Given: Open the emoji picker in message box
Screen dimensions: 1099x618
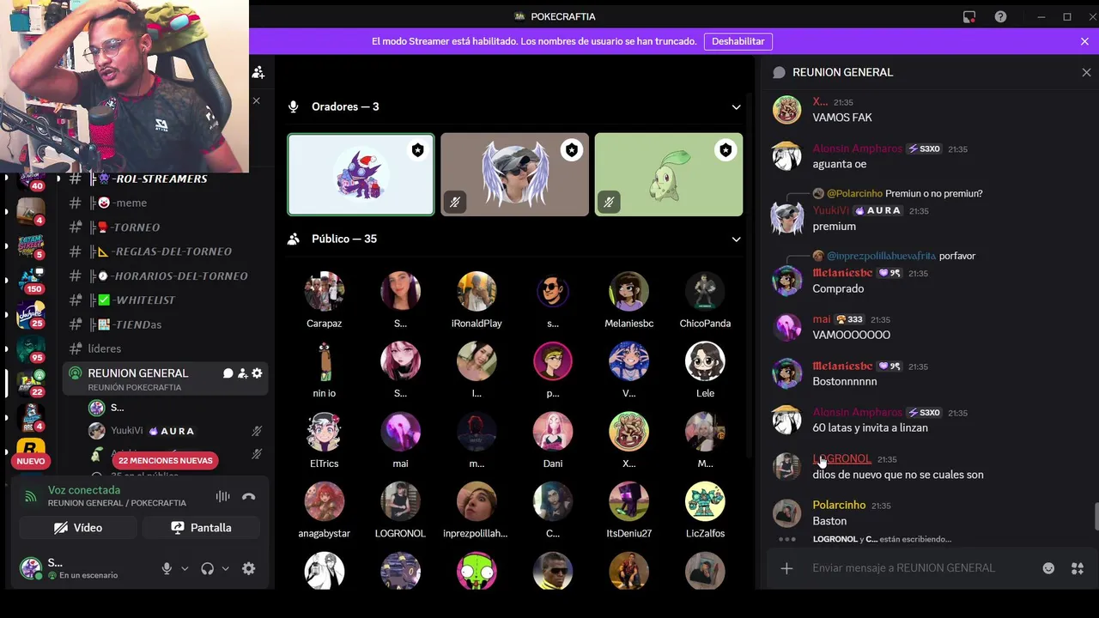Looking at the screenshot, I should [1048, 568].
